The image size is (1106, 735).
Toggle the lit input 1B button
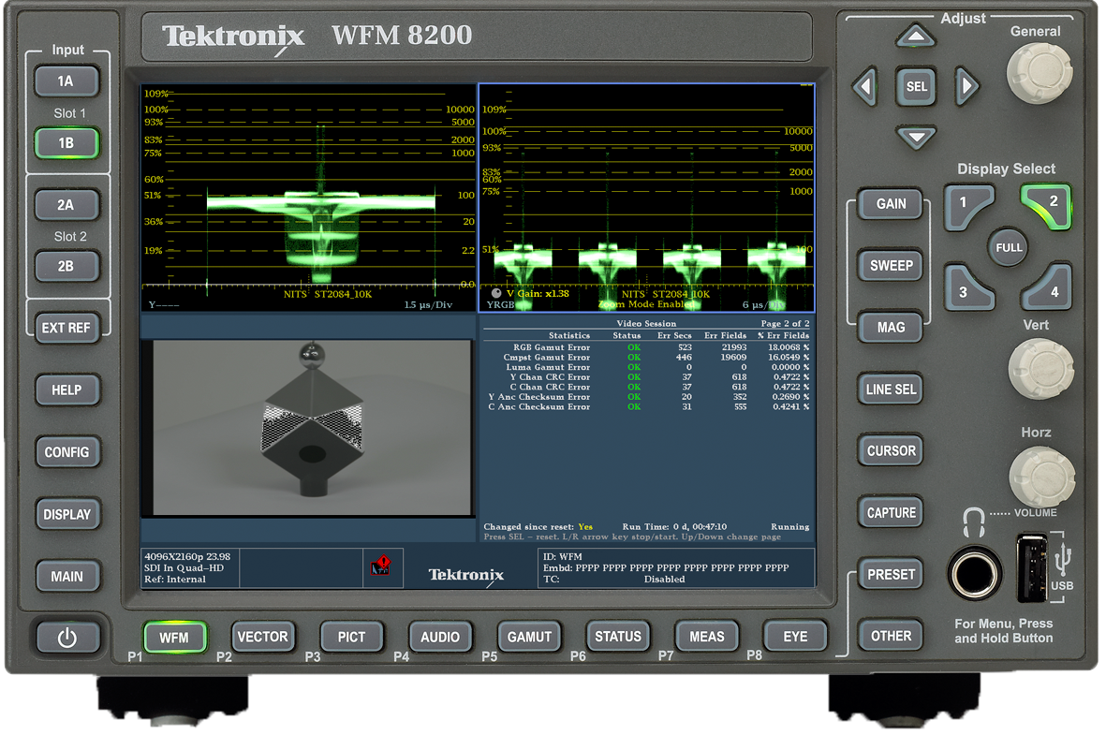66,144
